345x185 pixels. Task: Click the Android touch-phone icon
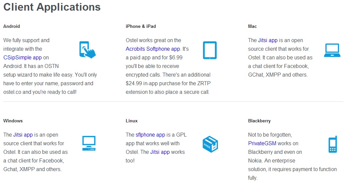(87, 50)
